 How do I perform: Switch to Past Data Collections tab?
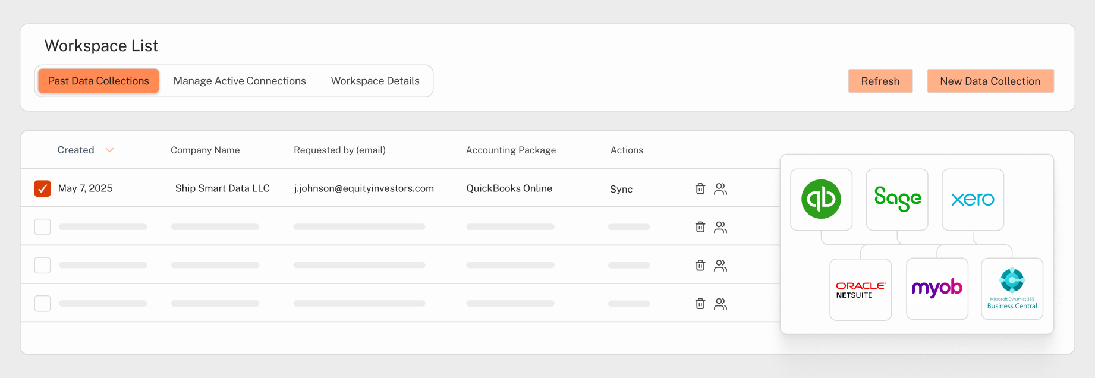coord(99,81)
